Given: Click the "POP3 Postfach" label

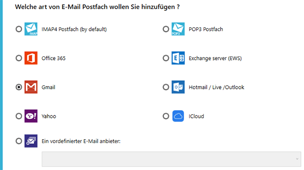Looking at the screenshot, I should click(206, 29).
